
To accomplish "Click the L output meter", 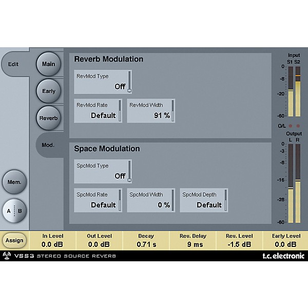I will 291,183.
